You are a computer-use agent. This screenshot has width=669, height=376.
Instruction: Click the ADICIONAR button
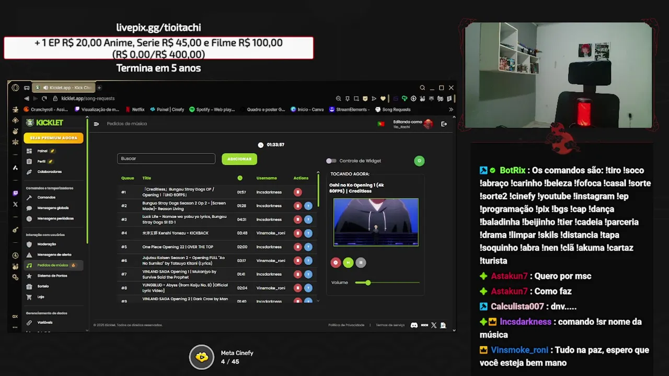point(239,159)
